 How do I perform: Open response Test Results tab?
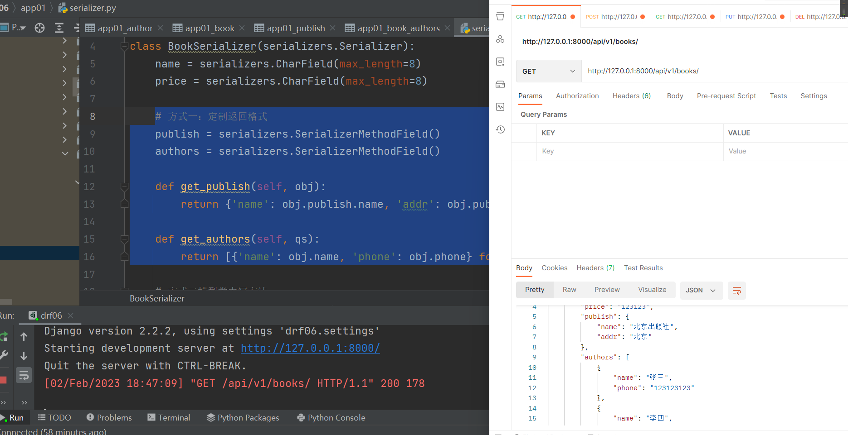click(x=643, y=268)
